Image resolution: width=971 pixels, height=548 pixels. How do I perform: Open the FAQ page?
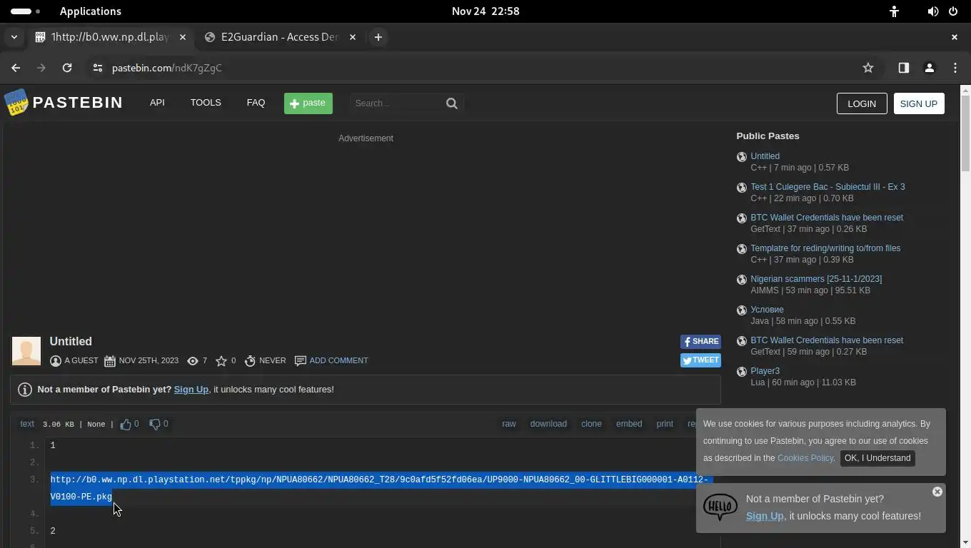(x=256, y=103)
